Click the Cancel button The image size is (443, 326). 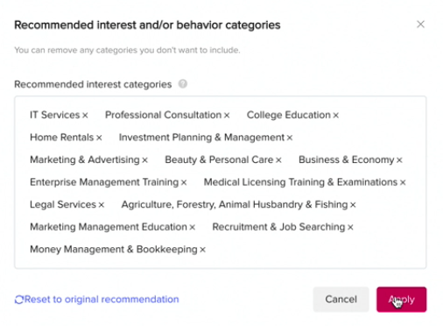coord(341,299)
